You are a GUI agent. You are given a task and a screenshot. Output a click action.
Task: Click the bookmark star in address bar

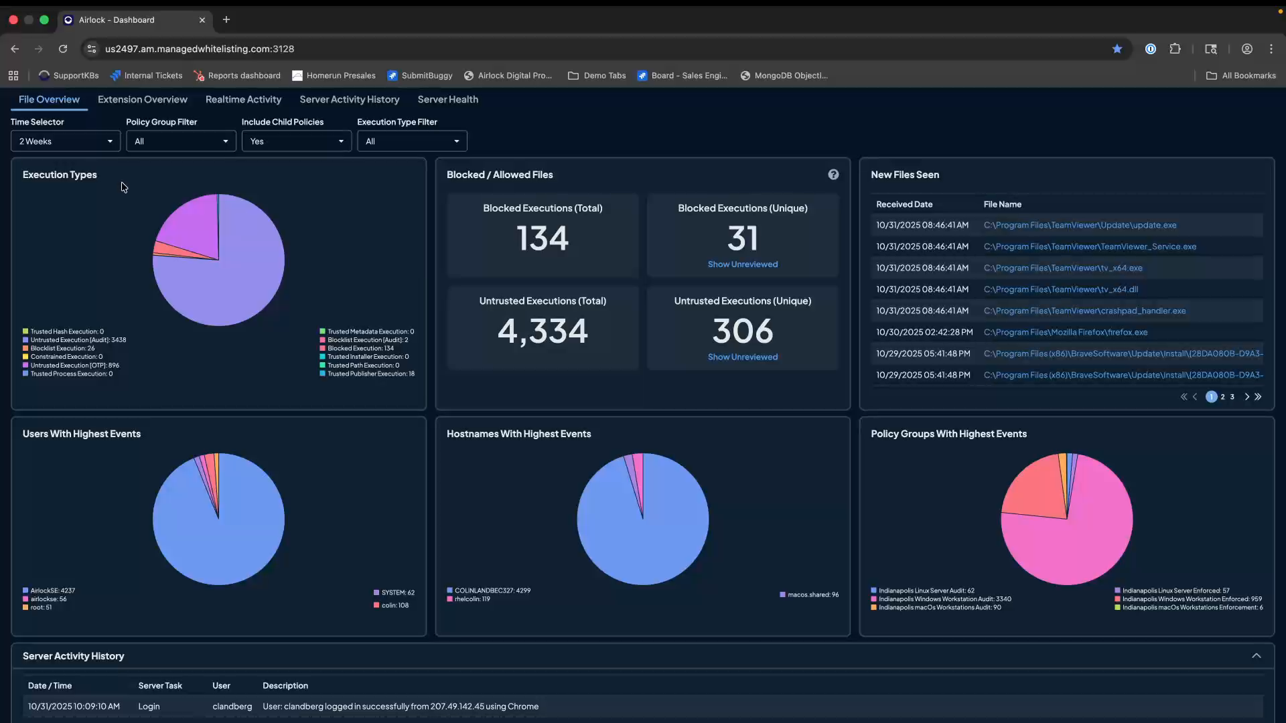(x=1117, y=49)
